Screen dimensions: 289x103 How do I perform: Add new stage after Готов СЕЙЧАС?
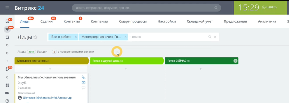(235, 61)
